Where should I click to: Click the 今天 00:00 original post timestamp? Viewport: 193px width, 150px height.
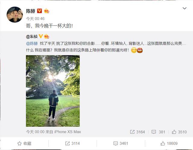click(x=35, y=132)
